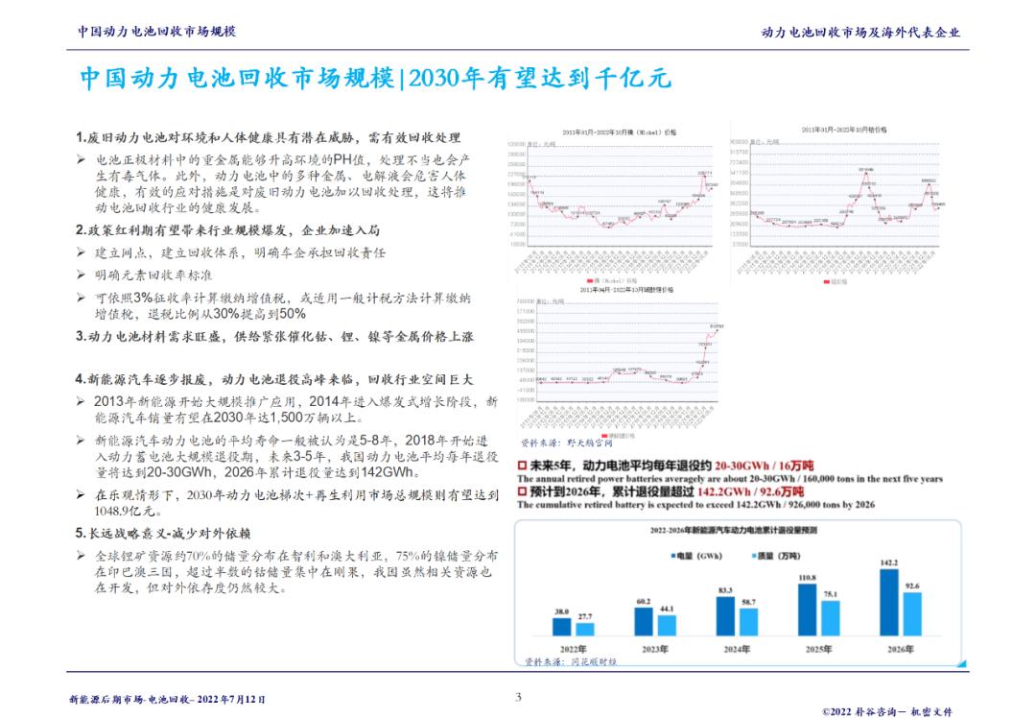Viewport: 1036px width, 718px height.
Task: Click English line The annual retired power batteries
Action: pyautogui.click(x=730, y=479)
